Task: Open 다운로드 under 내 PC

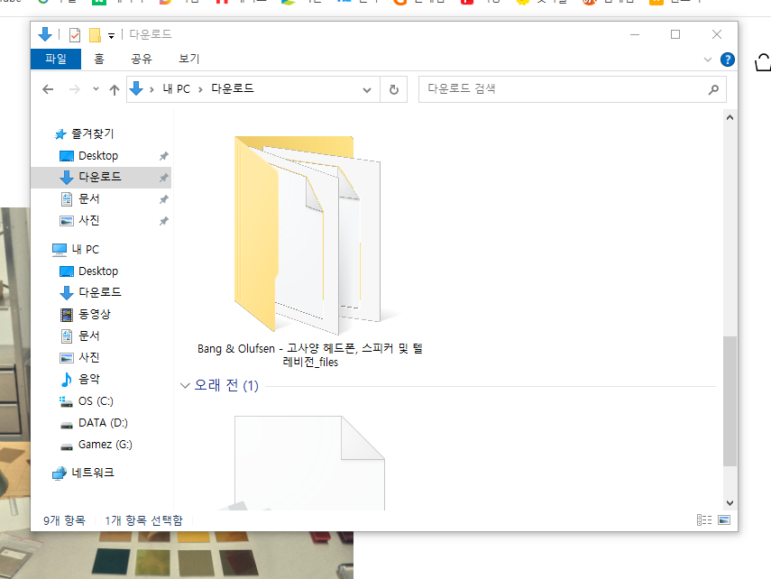Action: coord(100,292)
